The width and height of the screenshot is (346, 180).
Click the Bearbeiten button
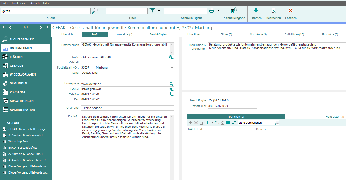pyautogui.click(x=273, y=13)
